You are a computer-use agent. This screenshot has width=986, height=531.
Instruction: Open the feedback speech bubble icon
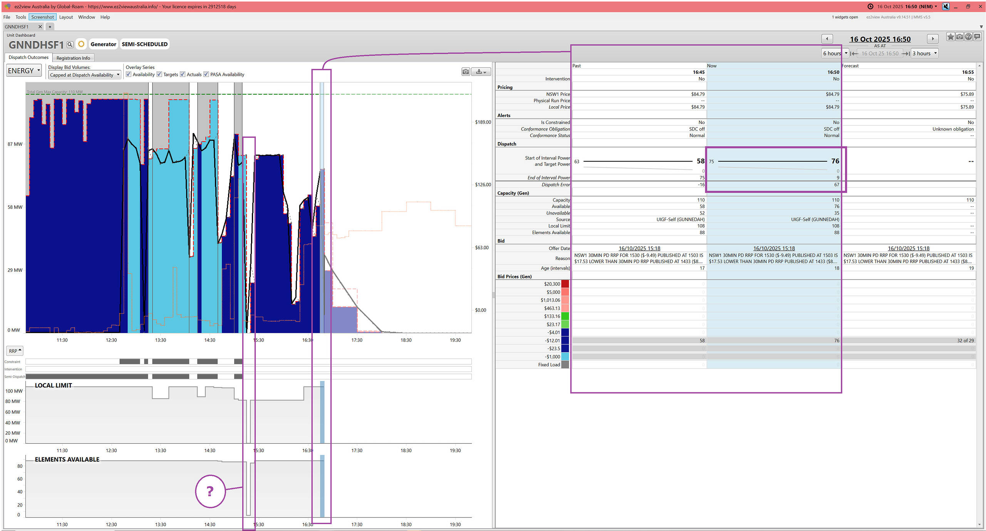977,37
